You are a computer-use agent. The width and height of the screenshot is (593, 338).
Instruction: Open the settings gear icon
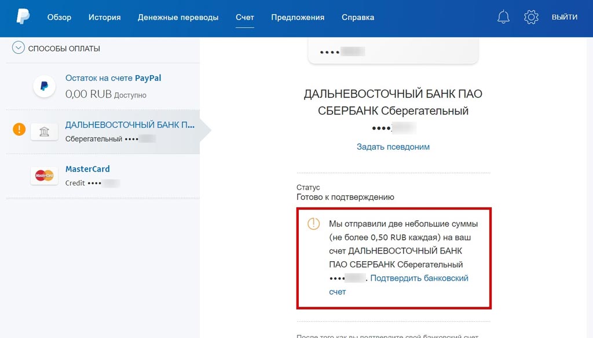[x=531, y=17]
